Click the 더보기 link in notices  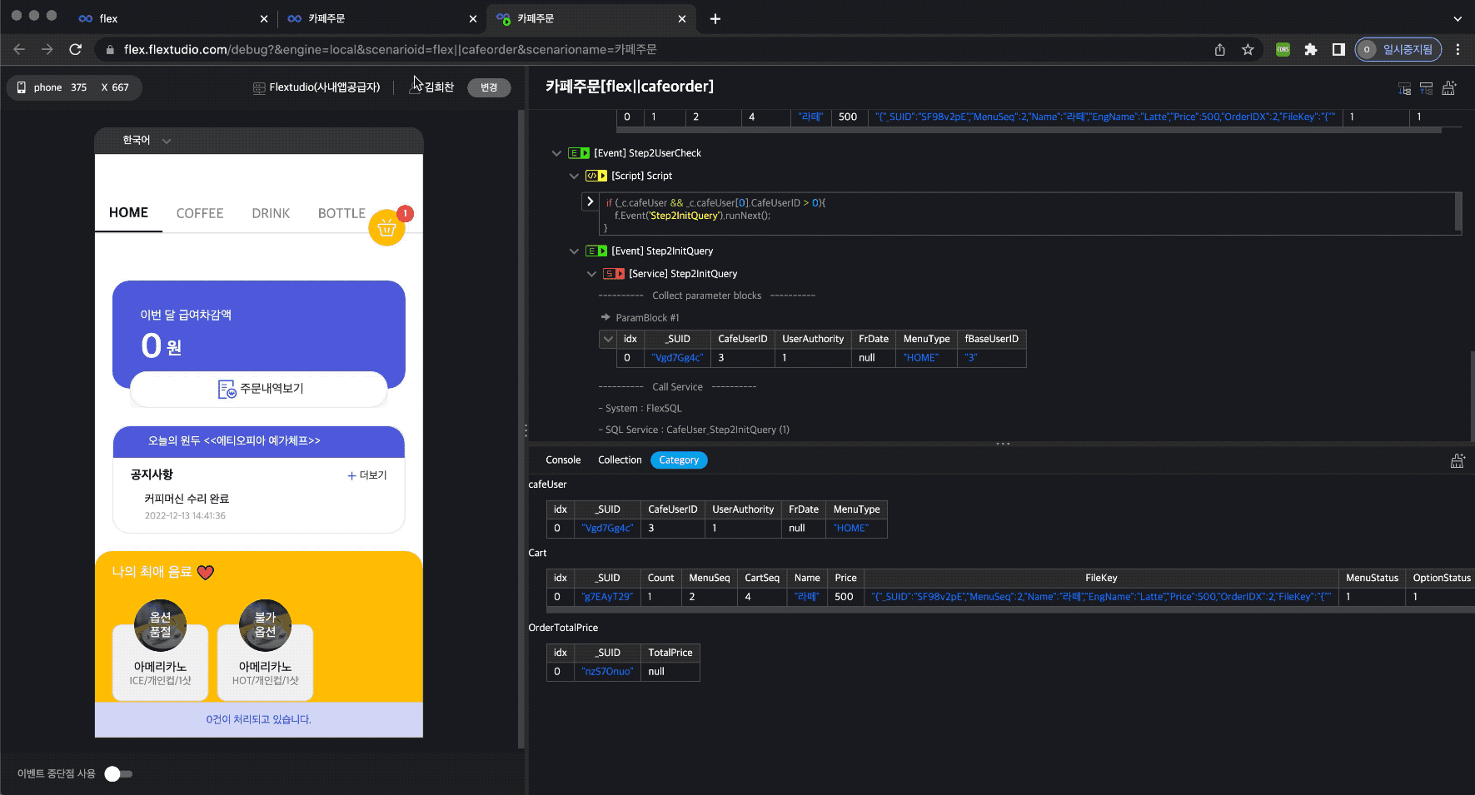[x=367, y=475]
